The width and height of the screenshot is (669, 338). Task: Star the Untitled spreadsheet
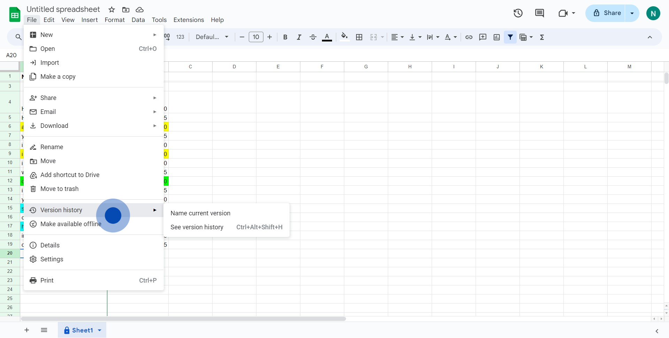point(111,10)
